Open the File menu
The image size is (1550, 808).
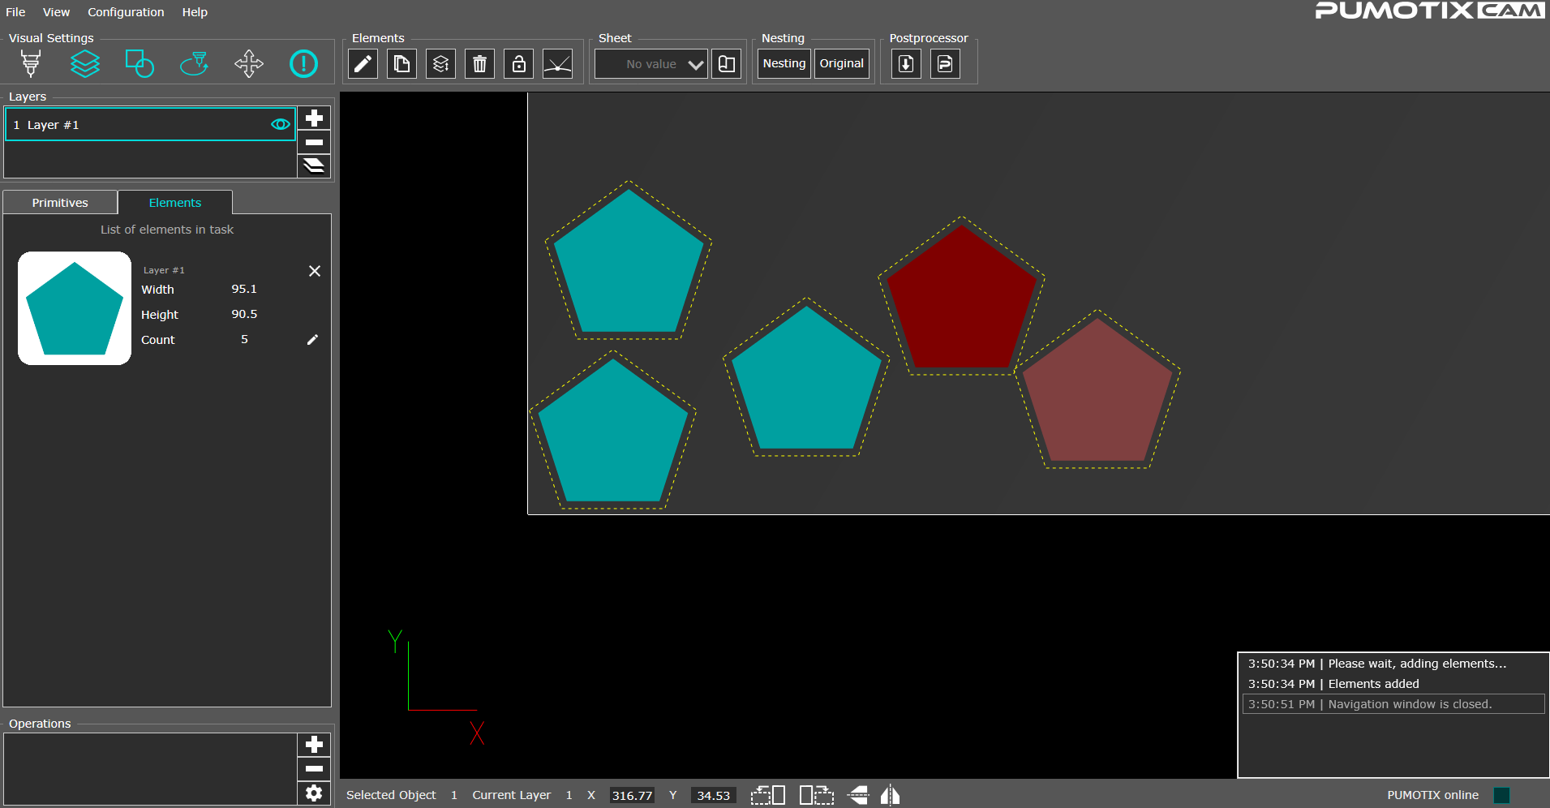[x=15, y=12]
